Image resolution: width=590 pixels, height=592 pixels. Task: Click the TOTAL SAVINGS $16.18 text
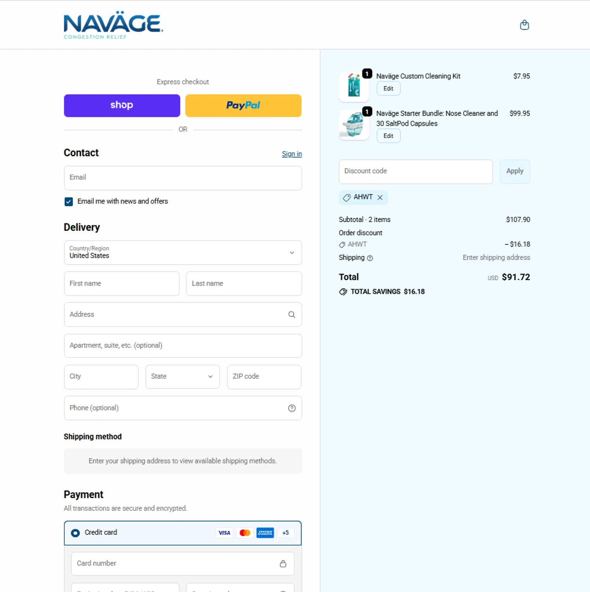(388, 292)
